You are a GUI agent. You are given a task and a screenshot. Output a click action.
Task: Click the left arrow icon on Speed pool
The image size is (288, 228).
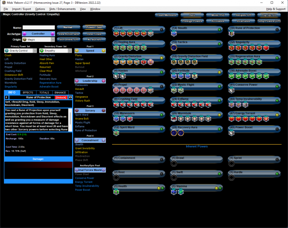point(77,50)
